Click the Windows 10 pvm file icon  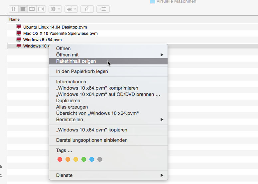(19, 46)
